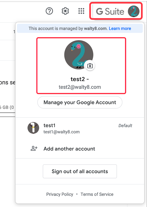This screenshot has height=207, width=147.
Task: Click Manage your Google Account button
Action: point(80,102)
